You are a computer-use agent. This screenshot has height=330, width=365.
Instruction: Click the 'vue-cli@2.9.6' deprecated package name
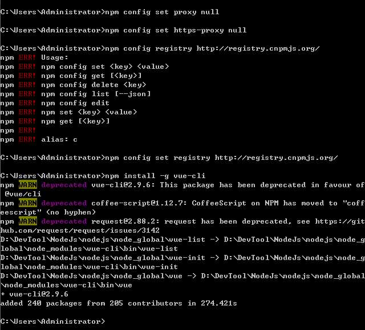pyautogui.click(x=121, y=185)
